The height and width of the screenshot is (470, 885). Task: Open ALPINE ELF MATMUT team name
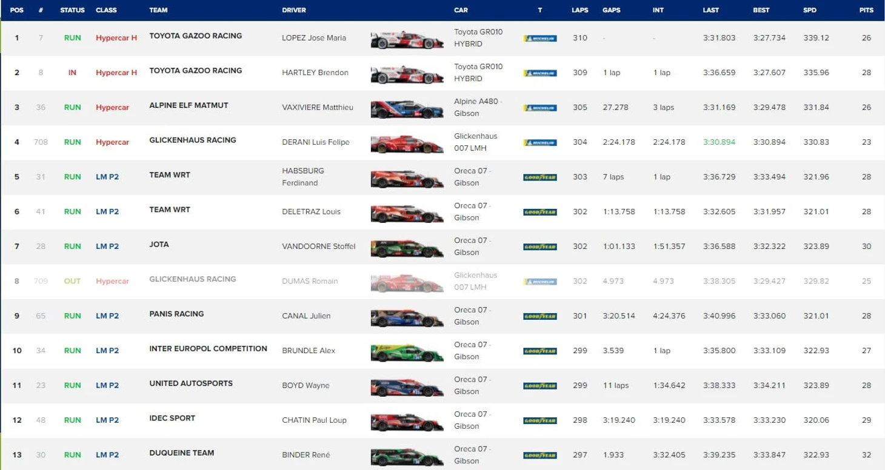(189, 105)
